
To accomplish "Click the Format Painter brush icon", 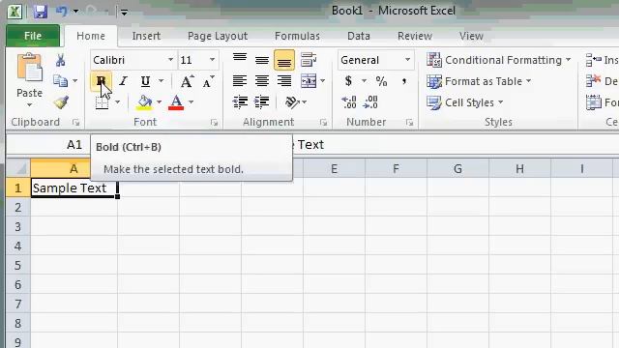I will 61,102.
